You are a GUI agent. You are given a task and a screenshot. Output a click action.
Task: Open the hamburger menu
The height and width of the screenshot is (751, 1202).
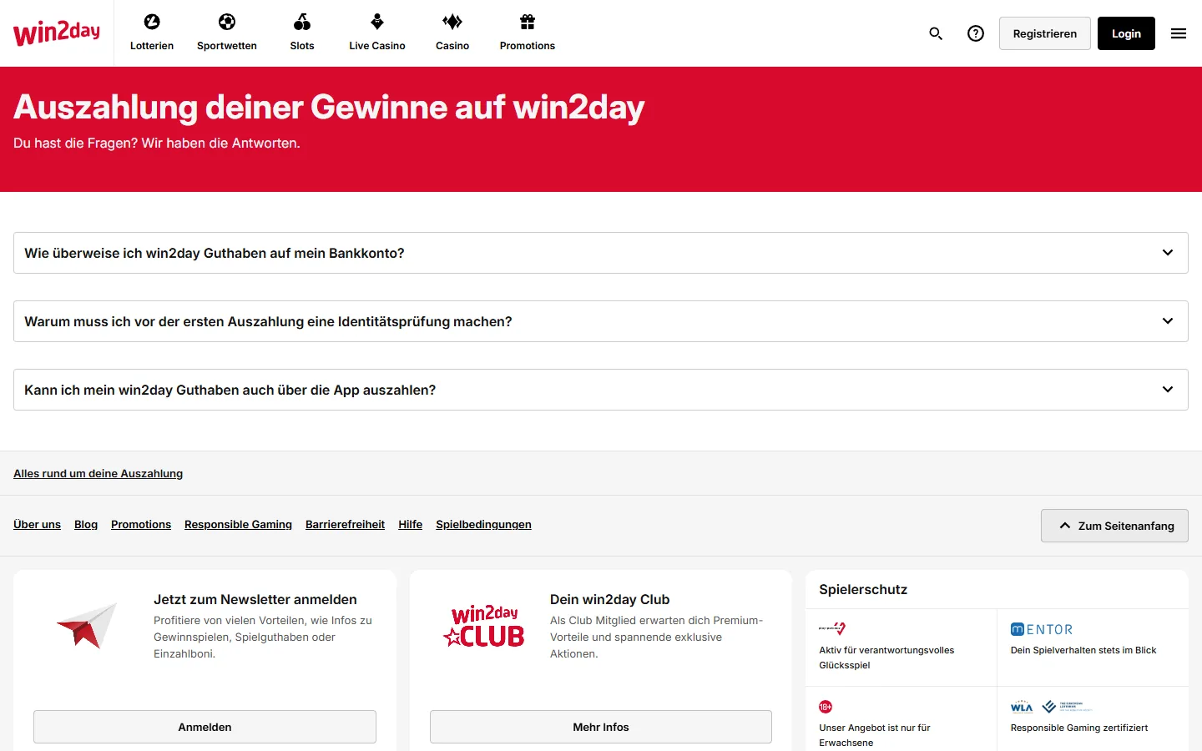[1179, 33]
